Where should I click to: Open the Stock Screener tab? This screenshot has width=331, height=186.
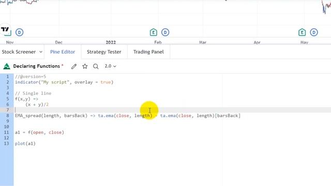pyautogui.click(x=19, y=52)
